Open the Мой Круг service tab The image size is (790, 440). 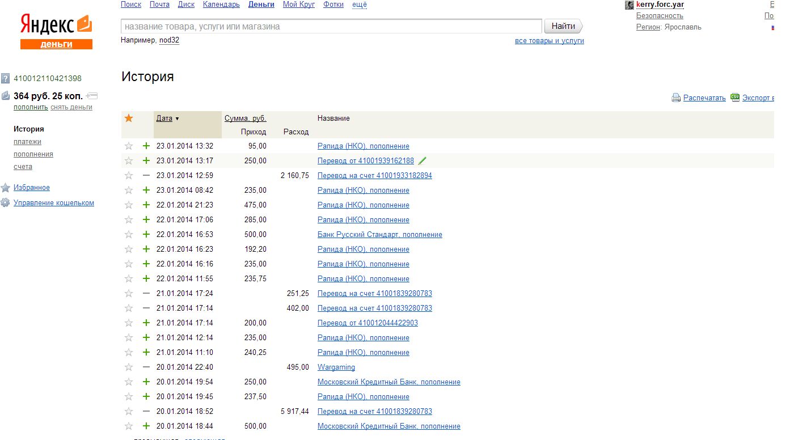click(x=299, y=5)
